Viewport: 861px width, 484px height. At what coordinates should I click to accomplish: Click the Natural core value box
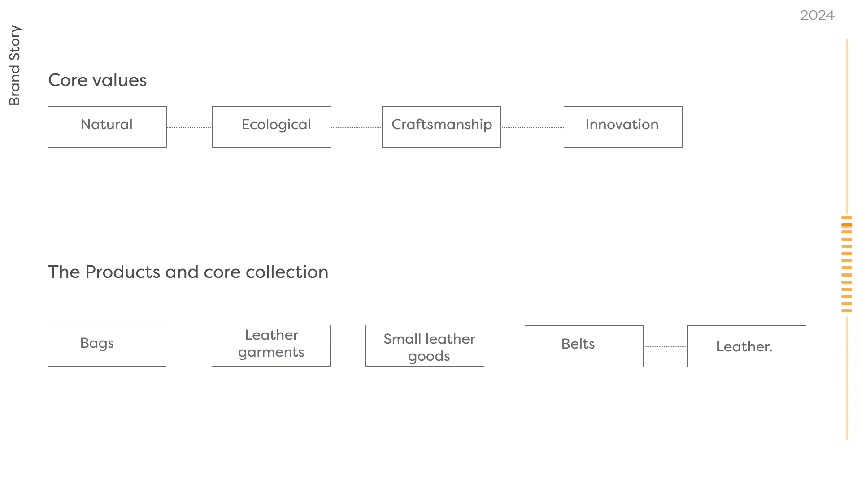[x=107, y=127]
